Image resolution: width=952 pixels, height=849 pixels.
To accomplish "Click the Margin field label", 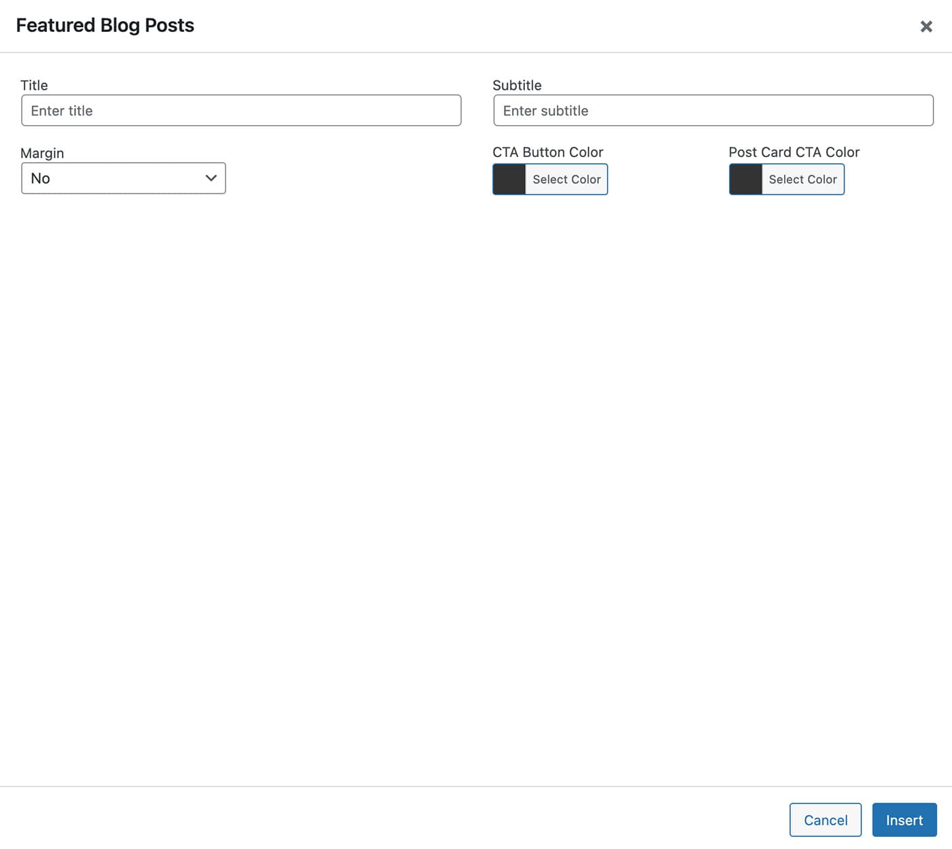I will (x=42, y=153).
